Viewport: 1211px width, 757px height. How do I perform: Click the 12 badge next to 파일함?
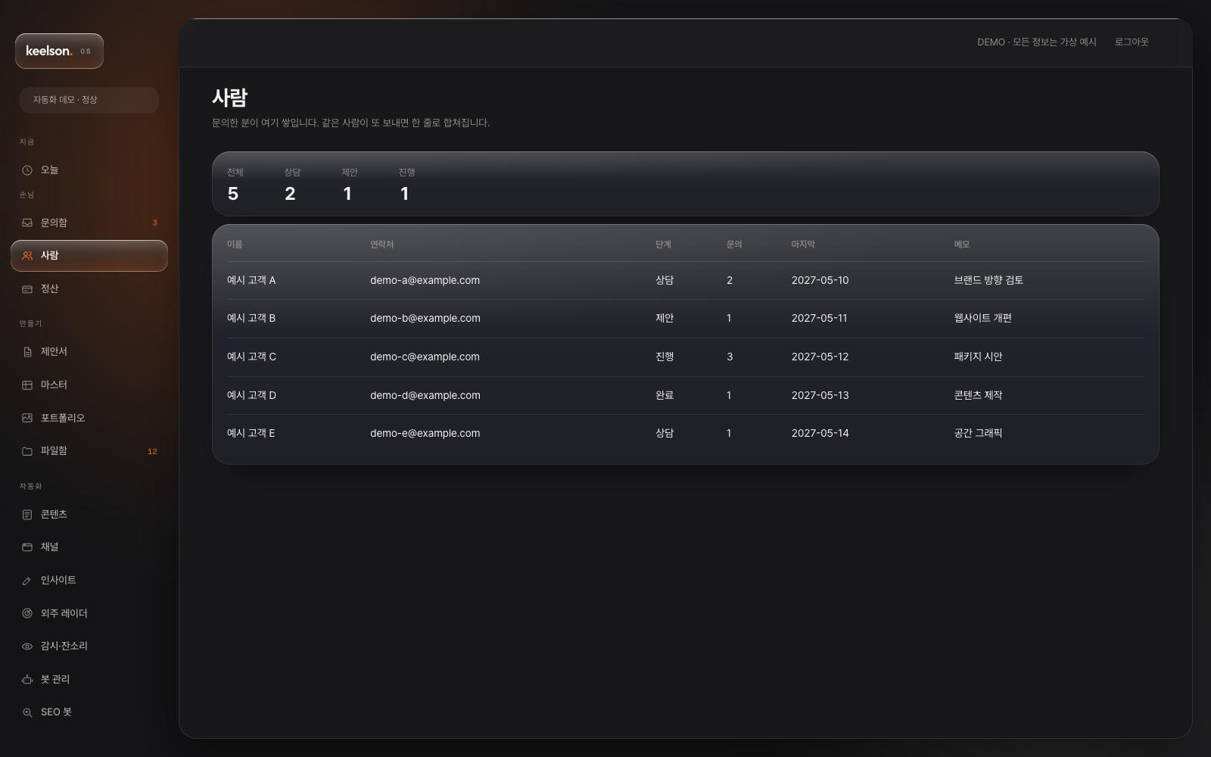[x=152, y=451]
